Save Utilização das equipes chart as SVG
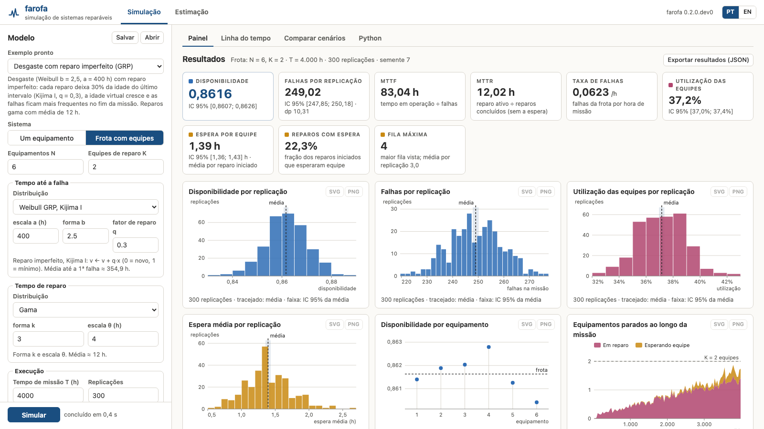Image resolution: width=764 pixels, height=429 pixels. point(719,192)
